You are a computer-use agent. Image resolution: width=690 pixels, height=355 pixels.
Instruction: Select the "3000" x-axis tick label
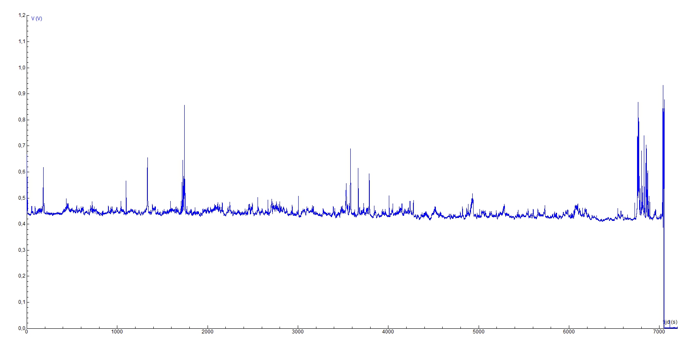coord(298,332)
